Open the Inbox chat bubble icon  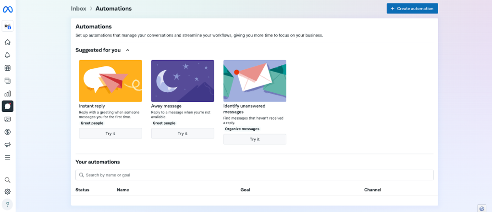tap(8, 106)
